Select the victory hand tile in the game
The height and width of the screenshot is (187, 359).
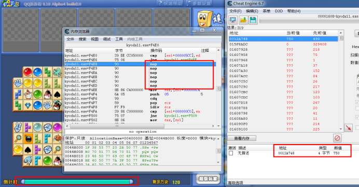point(18,127)
